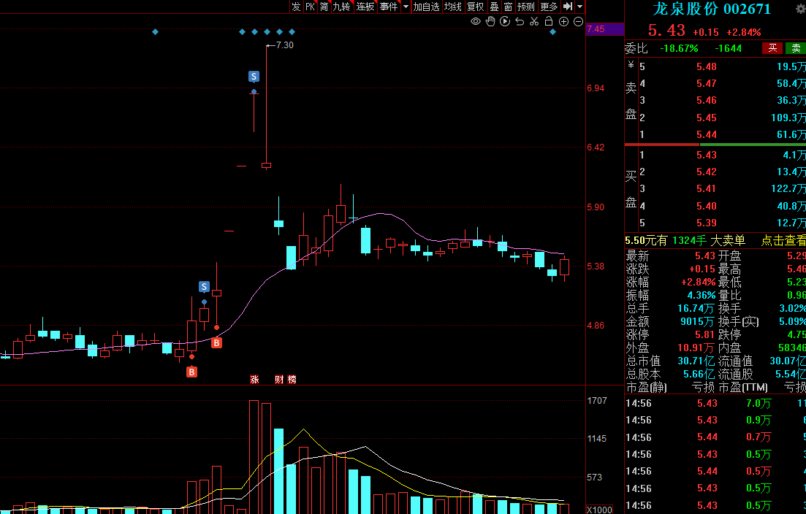Screen dimensions: 806x514
Task: Click the right-arrow collapse panel icon
Action: click(x=568, y=6)
